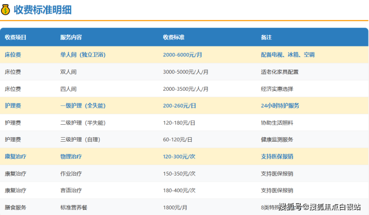Click the 健康监测服务 remark
369x215 pixels.
point(277,140)
